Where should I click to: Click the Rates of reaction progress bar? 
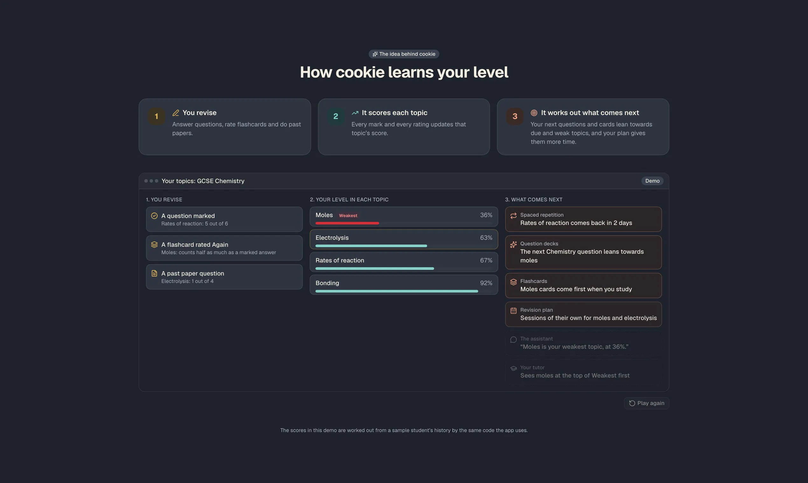(404, 269)
